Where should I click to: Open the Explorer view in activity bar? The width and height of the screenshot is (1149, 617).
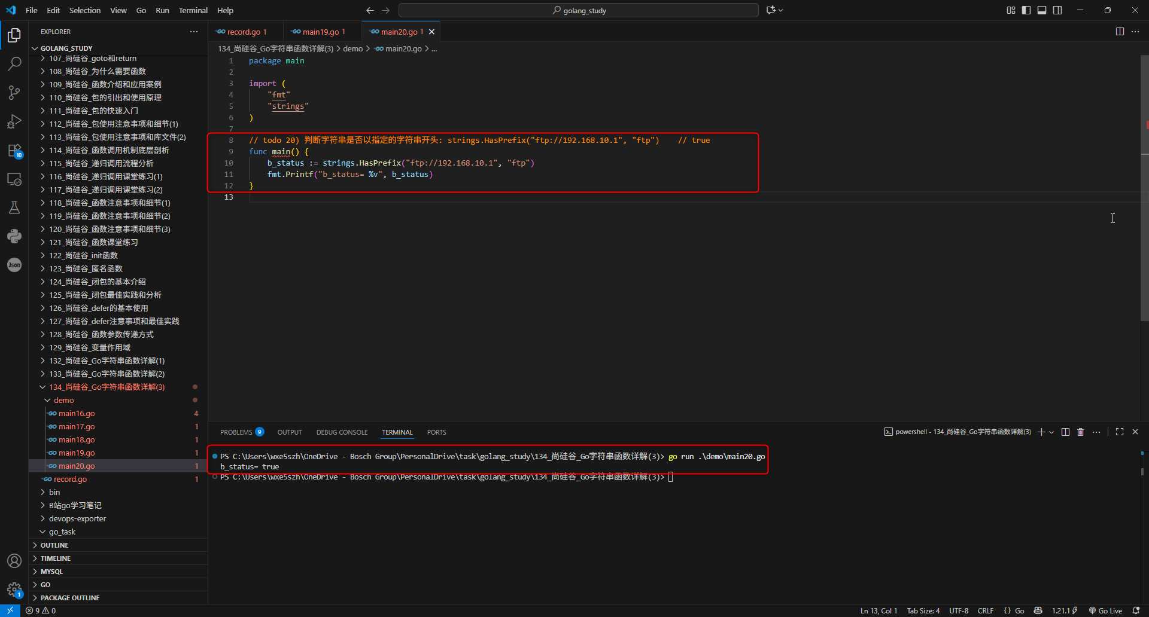14,35
